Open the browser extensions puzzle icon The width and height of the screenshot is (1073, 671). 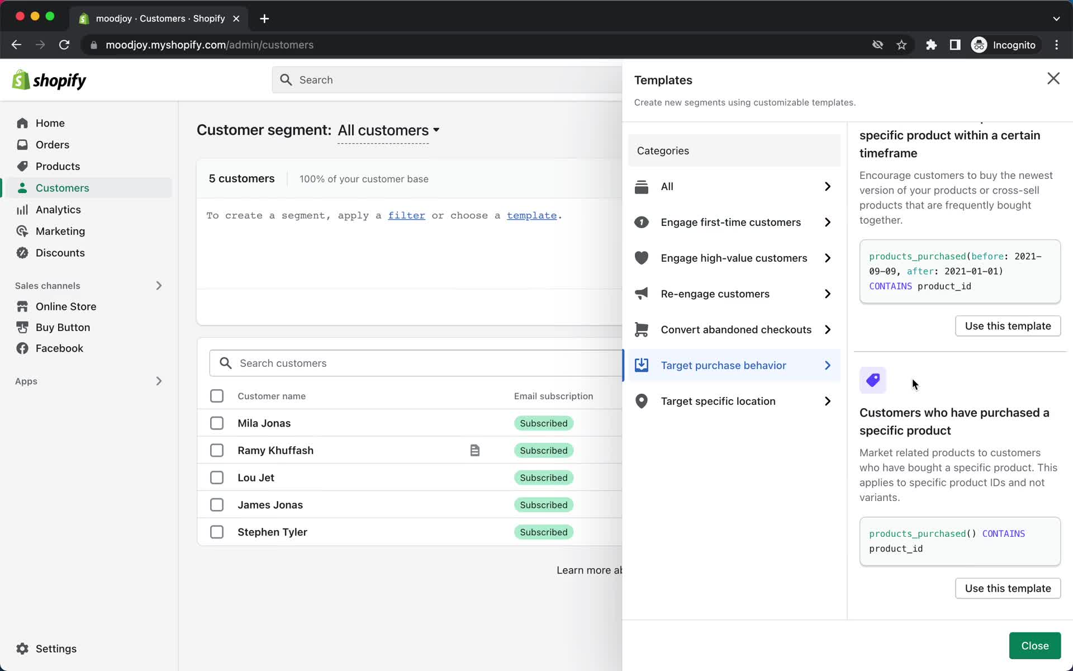[931, 45]
